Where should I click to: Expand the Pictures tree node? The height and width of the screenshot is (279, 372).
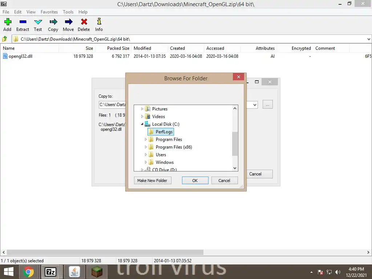142,109
